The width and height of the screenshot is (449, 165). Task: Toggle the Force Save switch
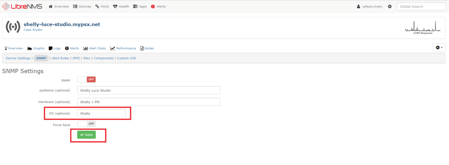point(86,124)
